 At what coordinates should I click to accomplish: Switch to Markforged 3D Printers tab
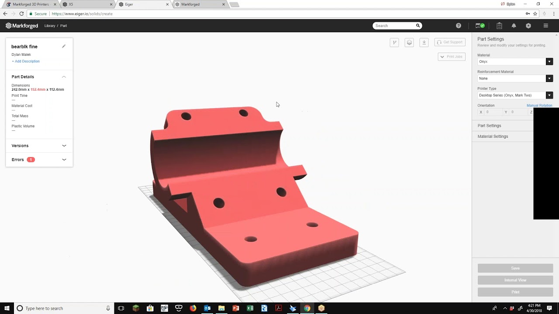(31, 4)
